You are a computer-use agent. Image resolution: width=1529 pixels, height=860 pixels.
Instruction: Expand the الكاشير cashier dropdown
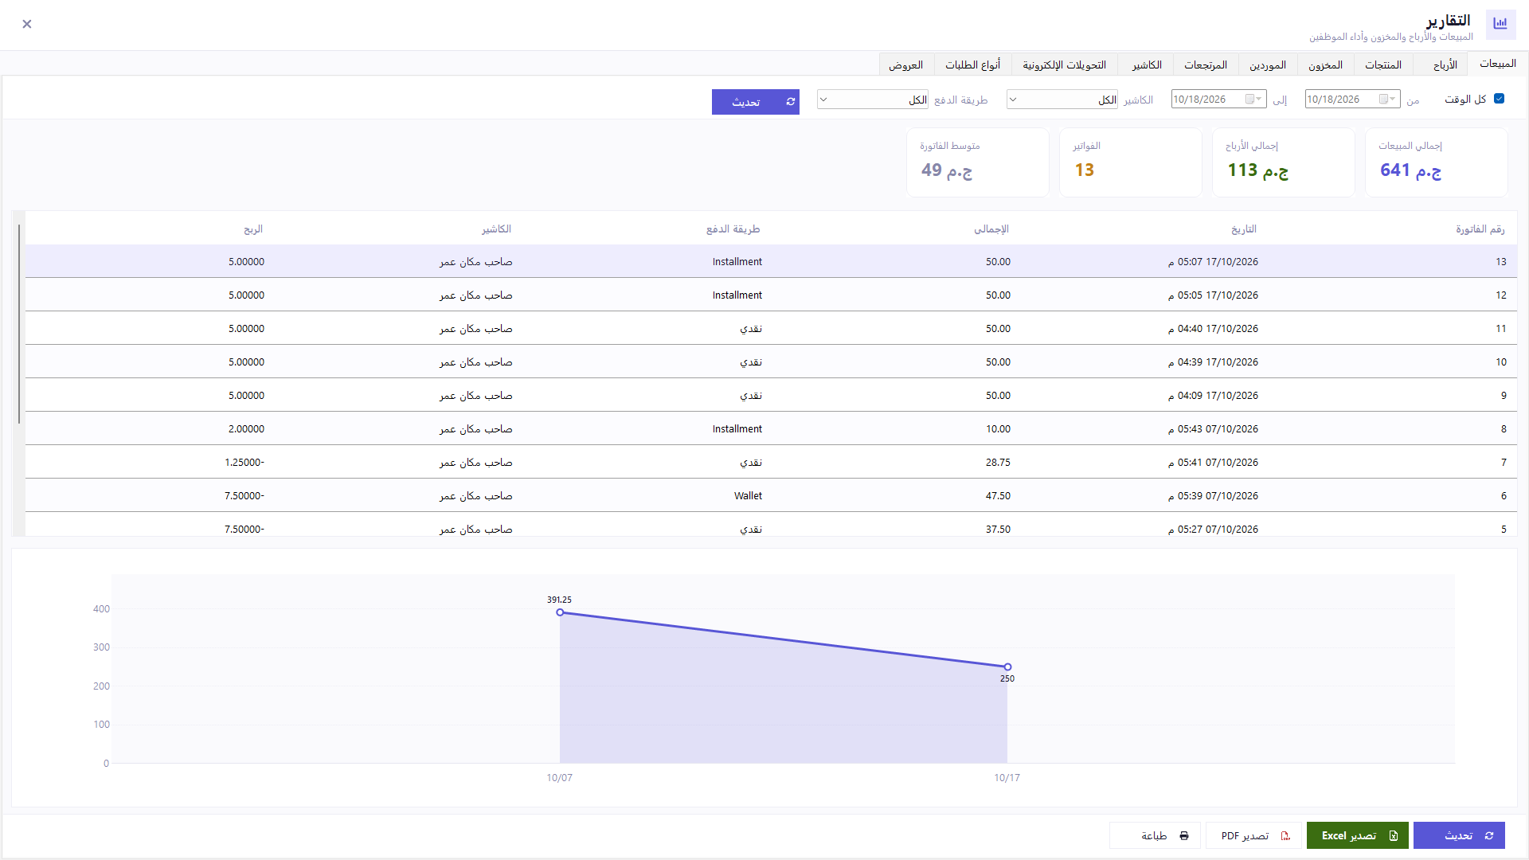tap(1062, 100)
